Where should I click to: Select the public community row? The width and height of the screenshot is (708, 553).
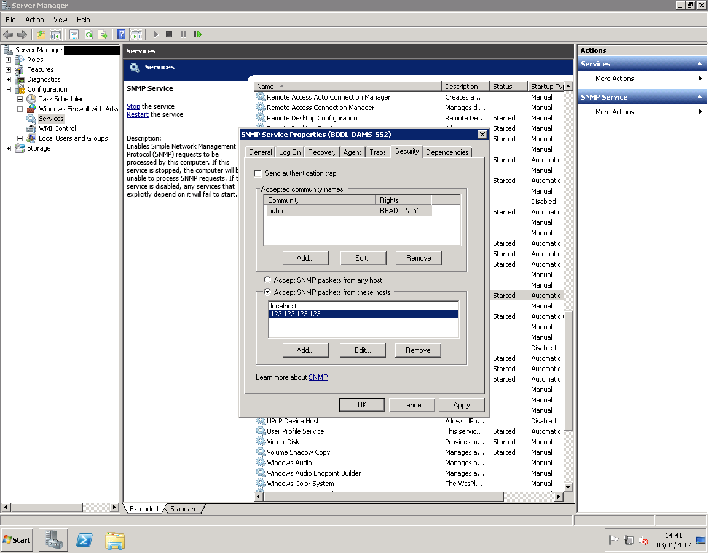pyautogui.click(x=348, y=211)
